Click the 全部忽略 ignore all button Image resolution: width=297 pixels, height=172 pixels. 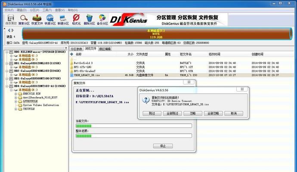point(213,114)
